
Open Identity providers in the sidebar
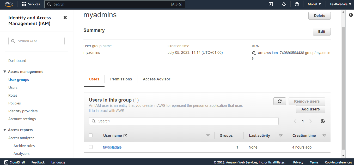click(x=23, y=111)
